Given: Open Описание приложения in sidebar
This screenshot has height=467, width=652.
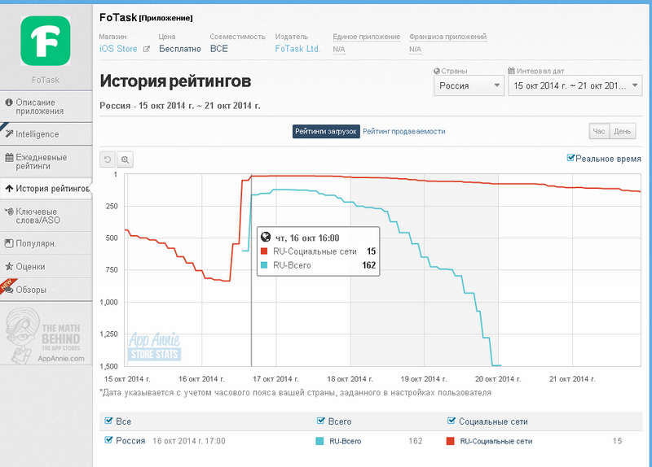Looking at the screenshot, I should point(46,107).
